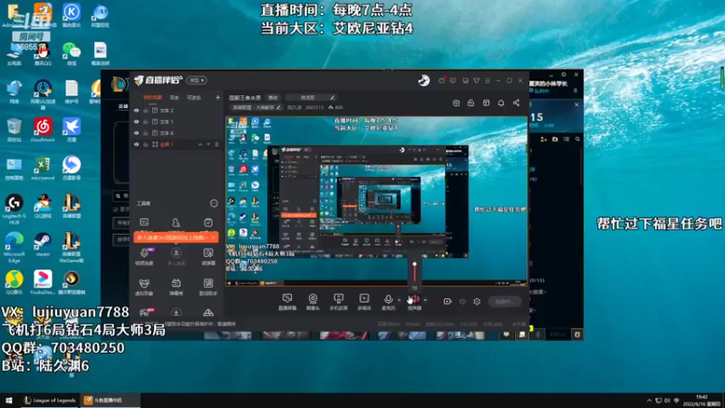Add camera source 摄像头
Viewport: 725px width, 408px height.
(x=313, y=302)
